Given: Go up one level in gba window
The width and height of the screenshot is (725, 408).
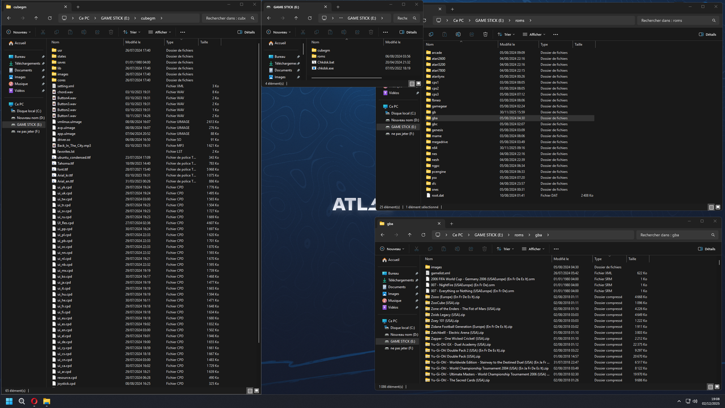Looking at the screenshot, I should pyautogui.click(x=410, y=235).
